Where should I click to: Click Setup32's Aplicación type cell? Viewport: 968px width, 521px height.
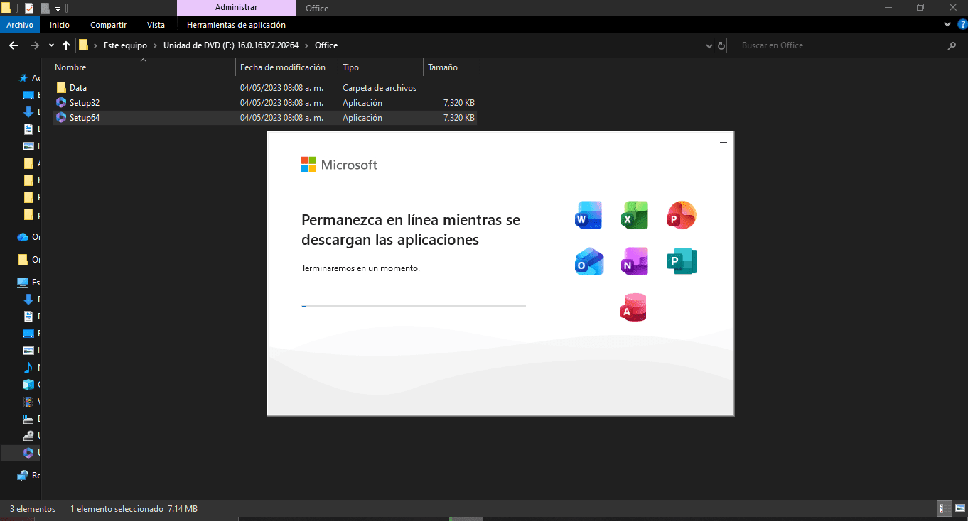click(x=362, y=103)
